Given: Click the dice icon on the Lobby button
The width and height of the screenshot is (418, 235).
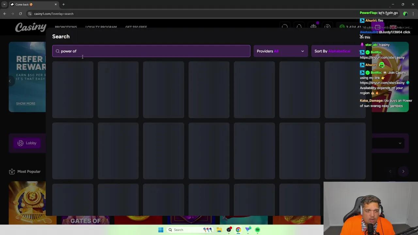Looking at the screenshot, I should 20,143.
